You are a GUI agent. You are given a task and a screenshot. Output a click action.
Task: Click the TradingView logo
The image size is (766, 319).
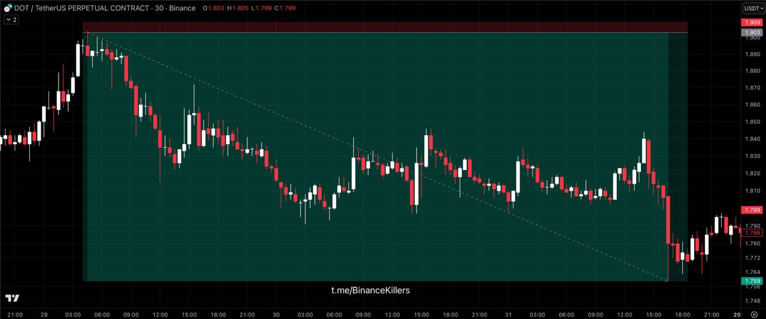12,298
